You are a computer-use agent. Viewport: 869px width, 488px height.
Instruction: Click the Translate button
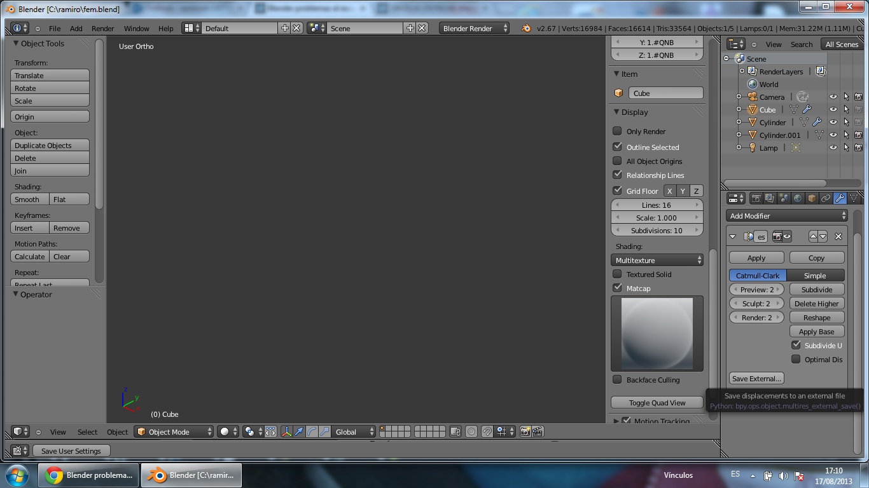(50, 75)
